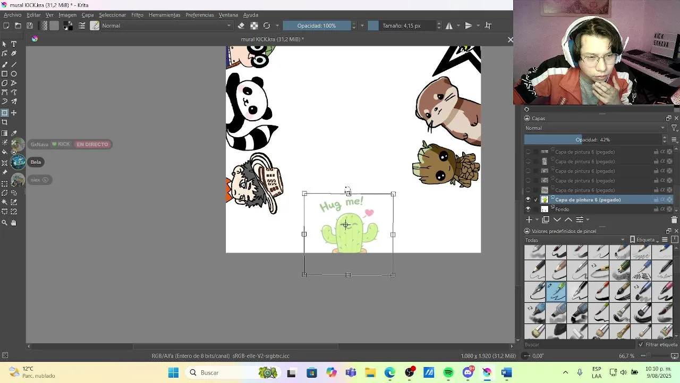This screenshot has width=680, height=383.
Task: Add a new layer with plus button
Action: click(x=529, y=220)
